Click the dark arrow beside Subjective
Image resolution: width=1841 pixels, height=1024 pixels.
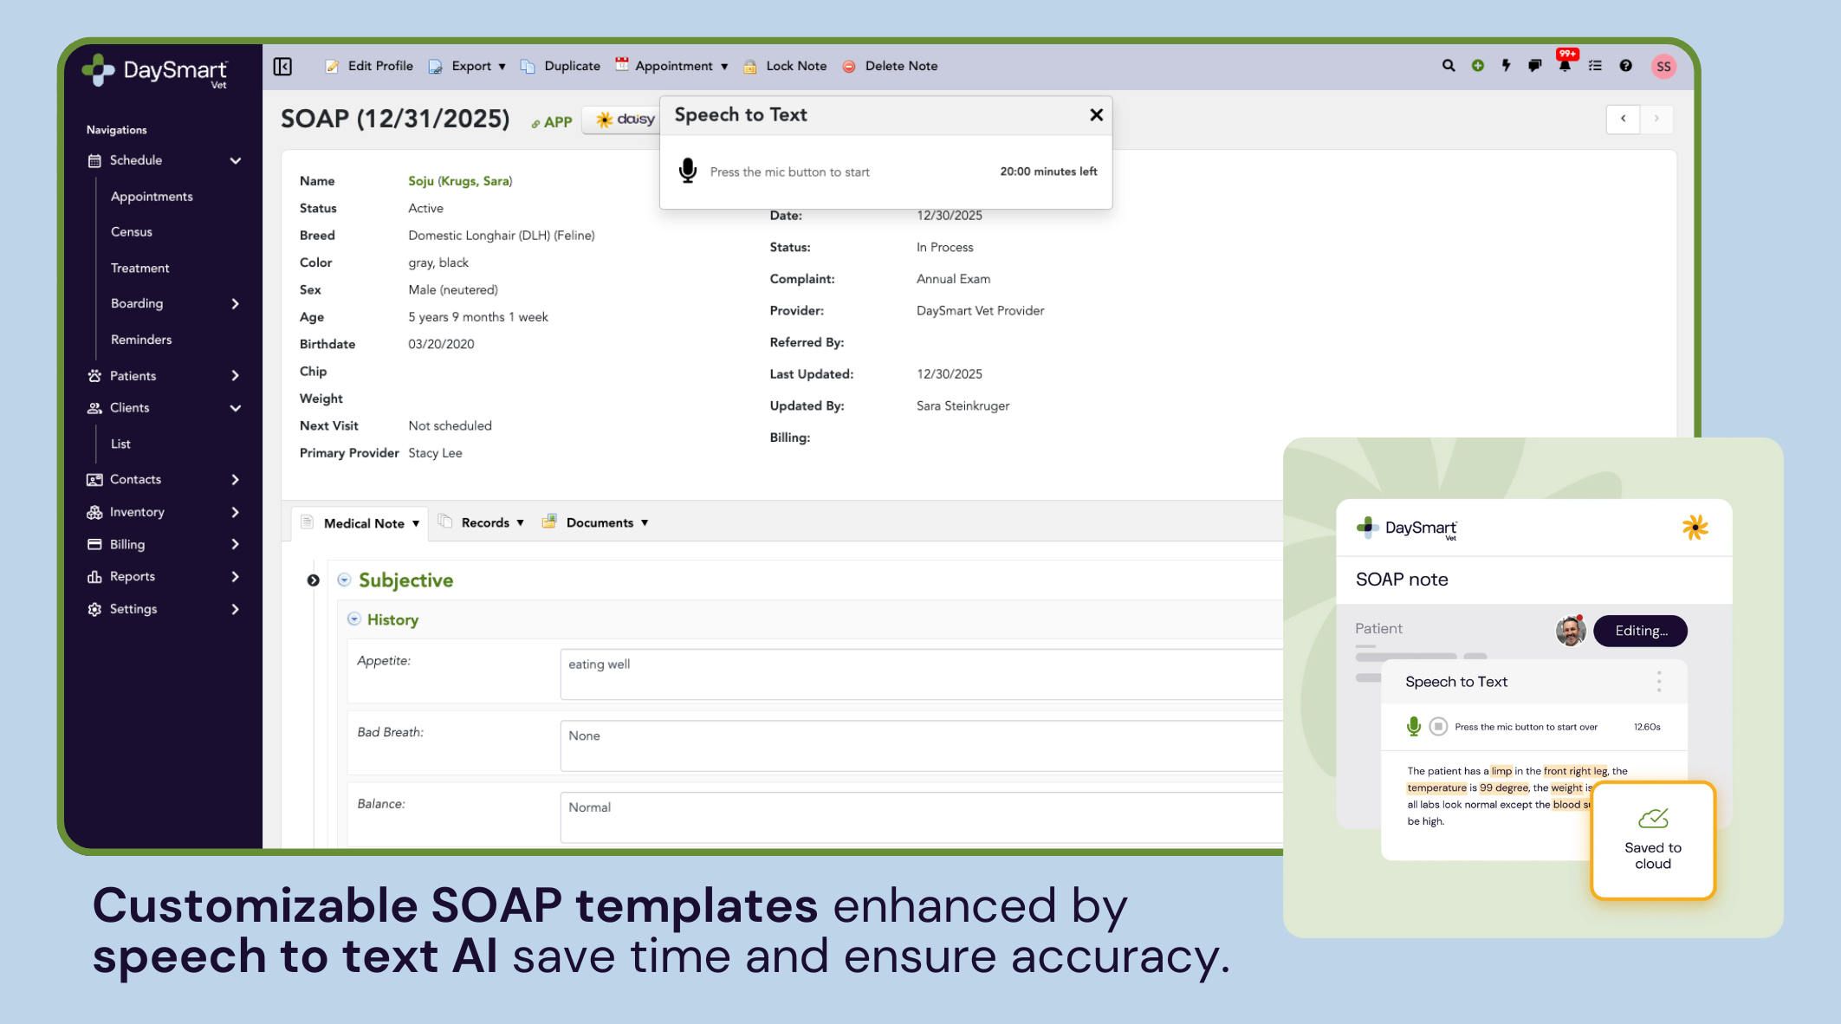(x=313, y=580)
